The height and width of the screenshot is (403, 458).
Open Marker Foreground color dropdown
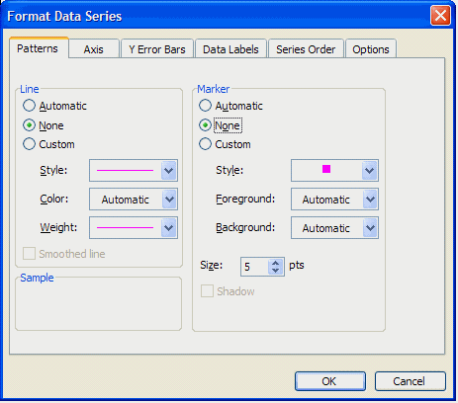coord(334,200)
